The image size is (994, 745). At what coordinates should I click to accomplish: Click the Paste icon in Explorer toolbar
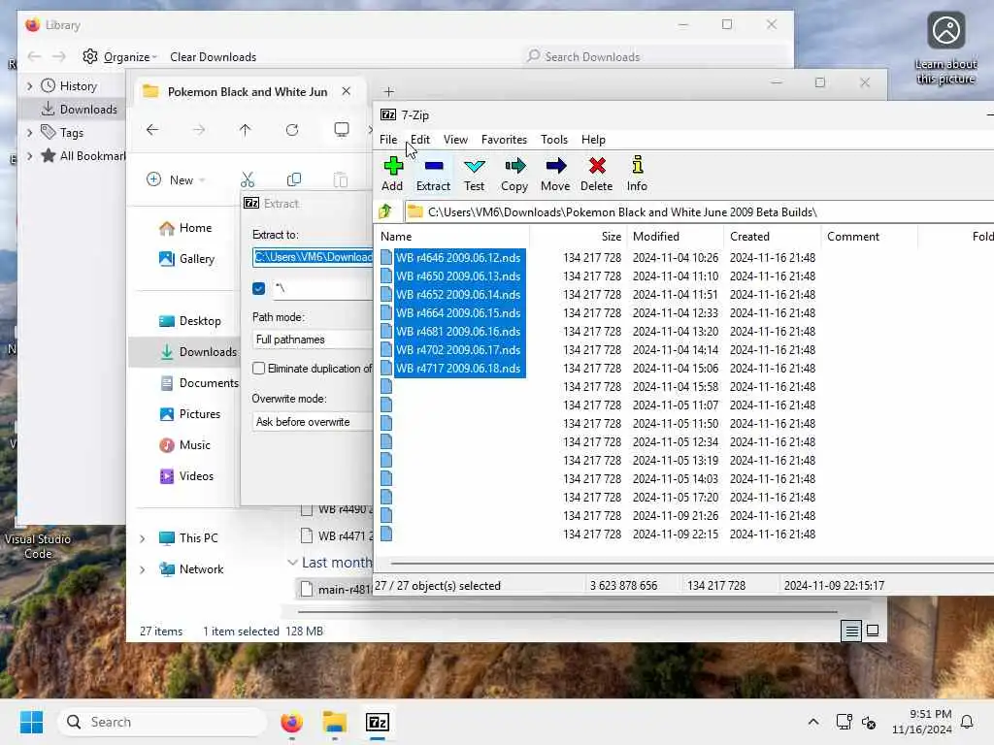click(x=341, y=179)
